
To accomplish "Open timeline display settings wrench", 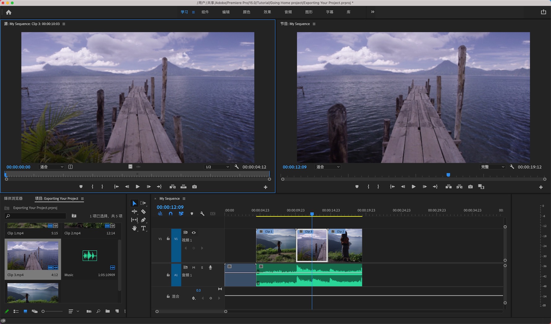I will [x=202, y=214].
